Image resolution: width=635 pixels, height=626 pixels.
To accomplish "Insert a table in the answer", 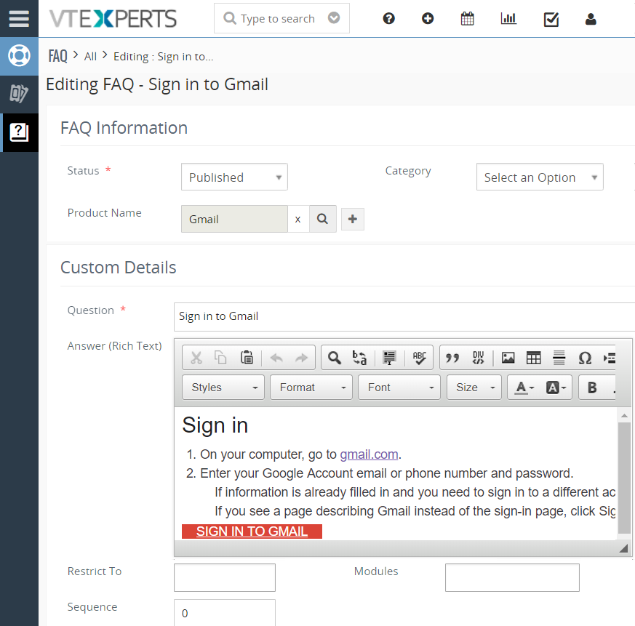I will click(x=533, y=358).
